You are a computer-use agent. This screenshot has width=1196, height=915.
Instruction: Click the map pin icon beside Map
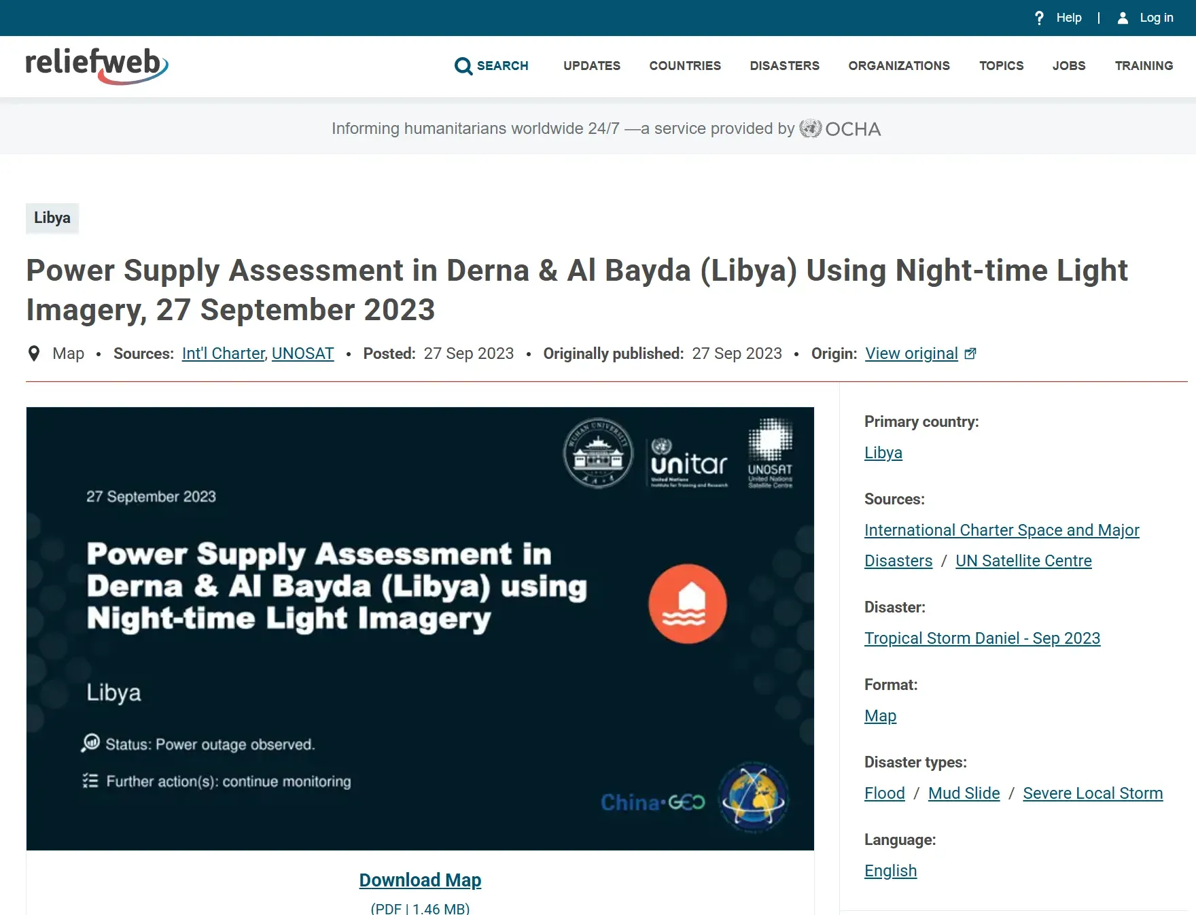click(33, 353)
